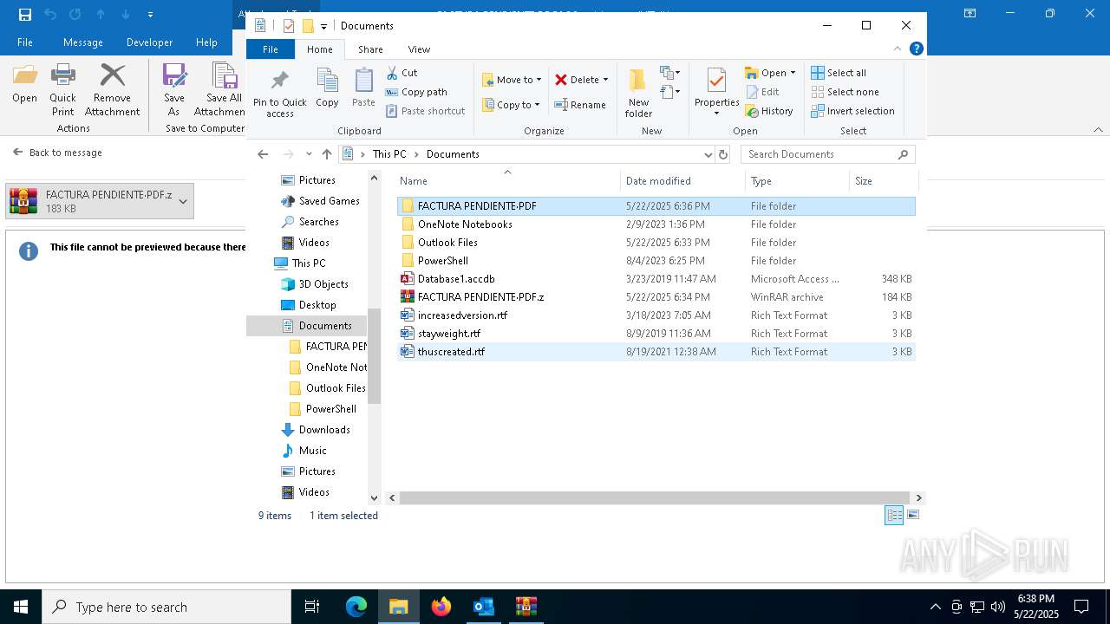1110x624 pixels.
Task: Select stayweight.rtf file
Action: point(656,334)
